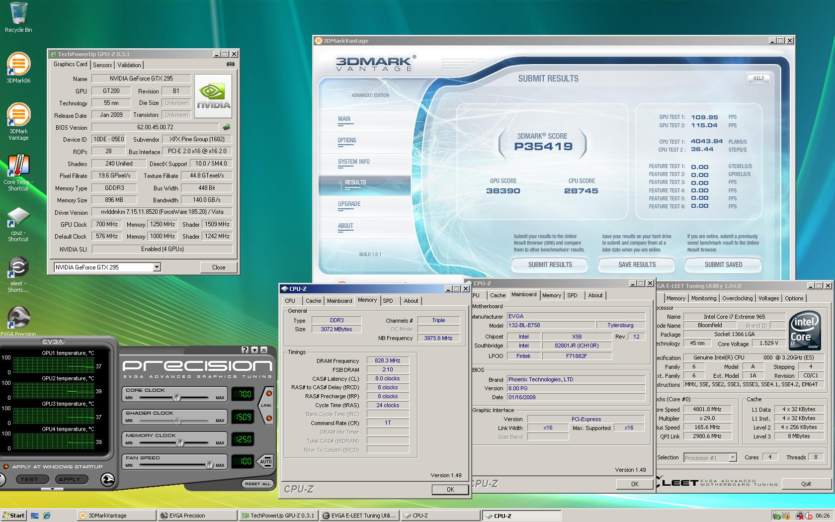
Task: Adjust the Memory Clock slider handle
Action: [180, 442]
